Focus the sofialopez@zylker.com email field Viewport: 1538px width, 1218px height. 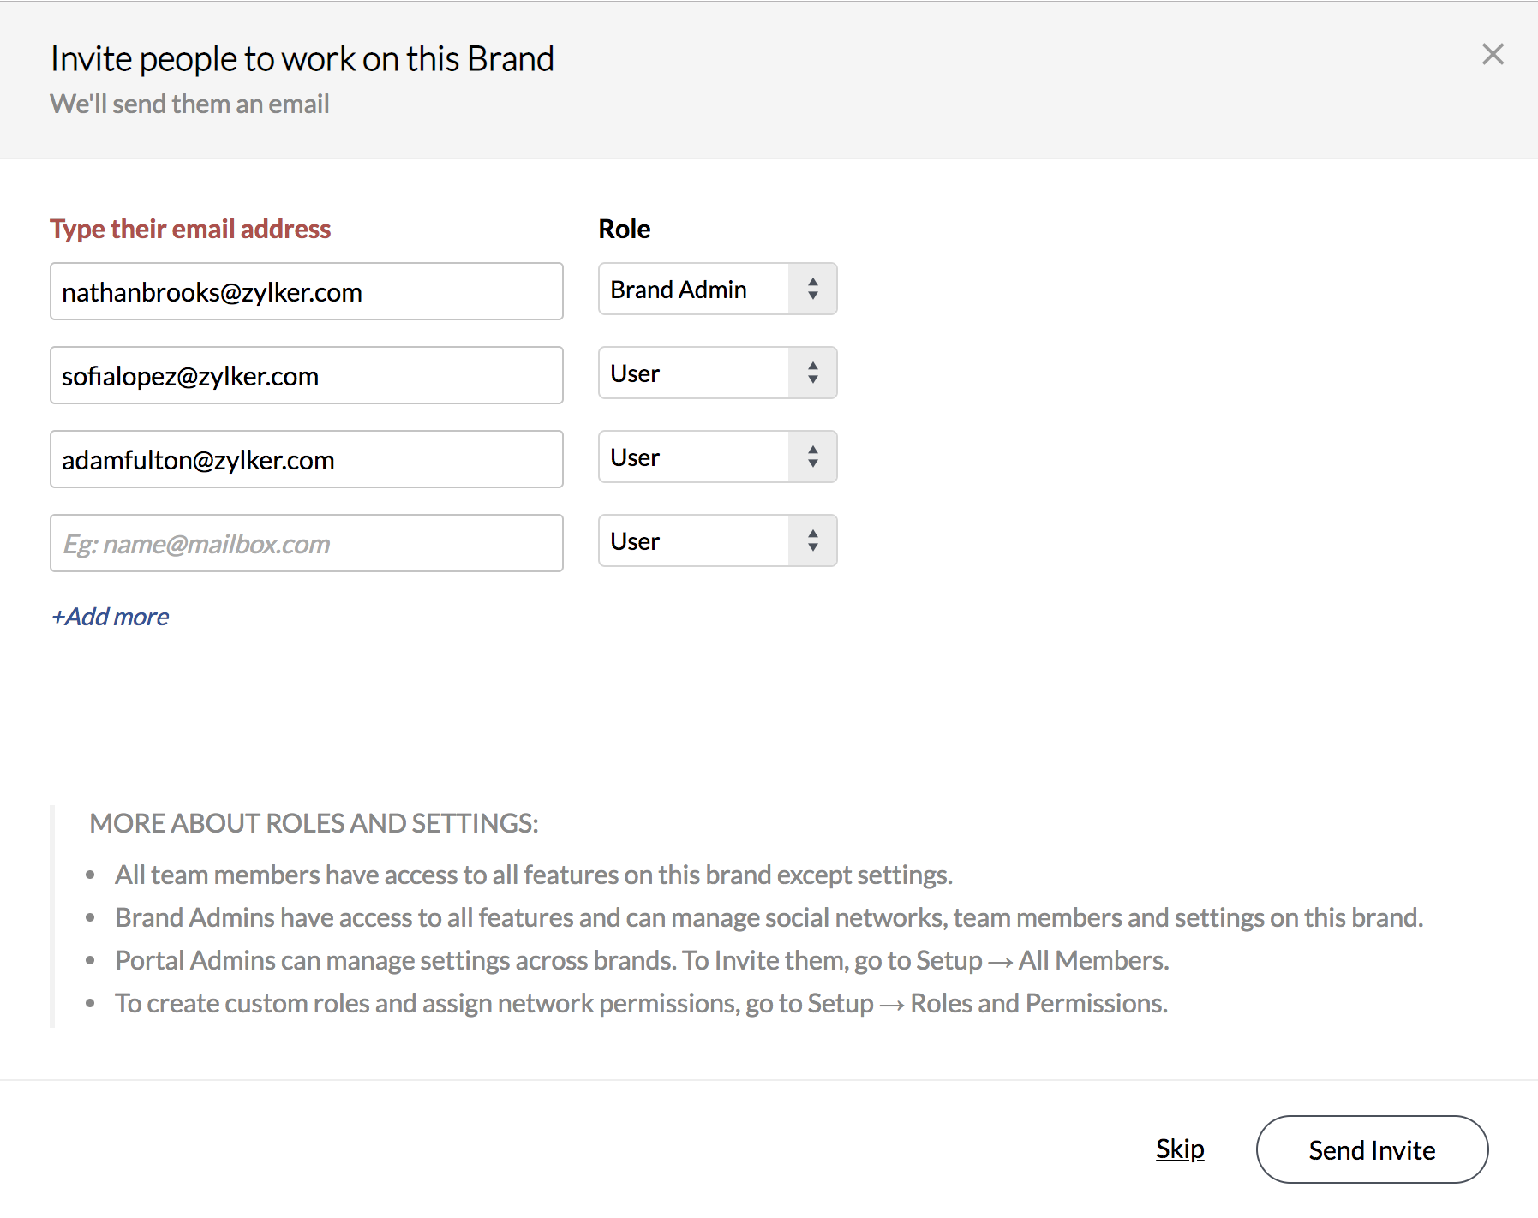tap(306, 376)
